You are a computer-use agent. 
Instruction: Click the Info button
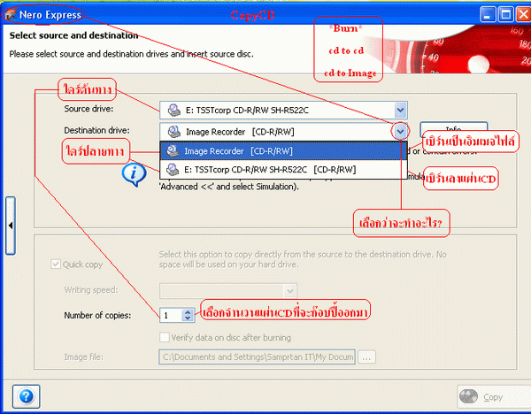[x=453, y=129]
